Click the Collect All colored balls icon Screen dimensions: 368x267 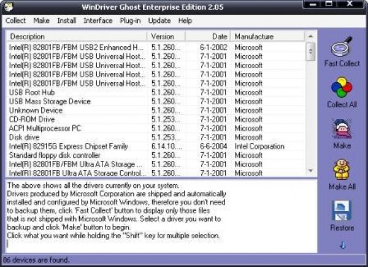pyautogui.click(x=342, y=87)
